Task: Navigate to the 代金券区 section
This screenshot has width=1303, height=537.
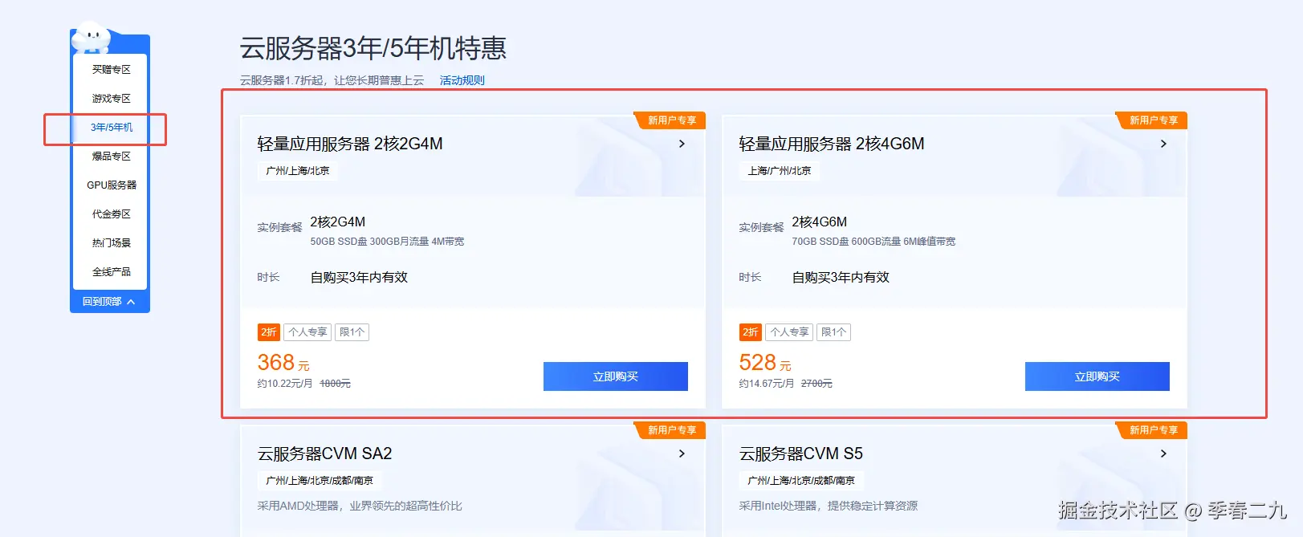Action: pyautogui.click(x=111, y=214)
